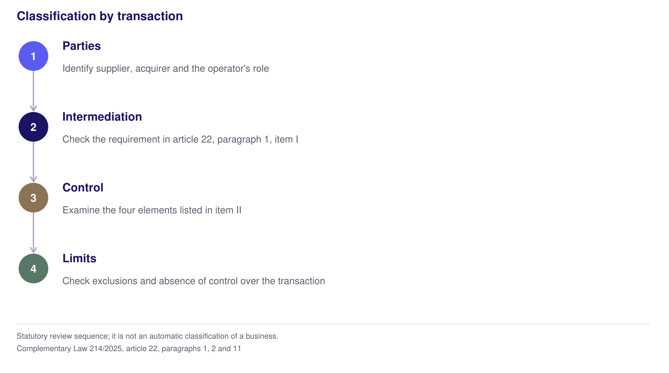Click the arrow pointing to step 4
This screenshot has width=669, height=373.
tap(33, 233)
